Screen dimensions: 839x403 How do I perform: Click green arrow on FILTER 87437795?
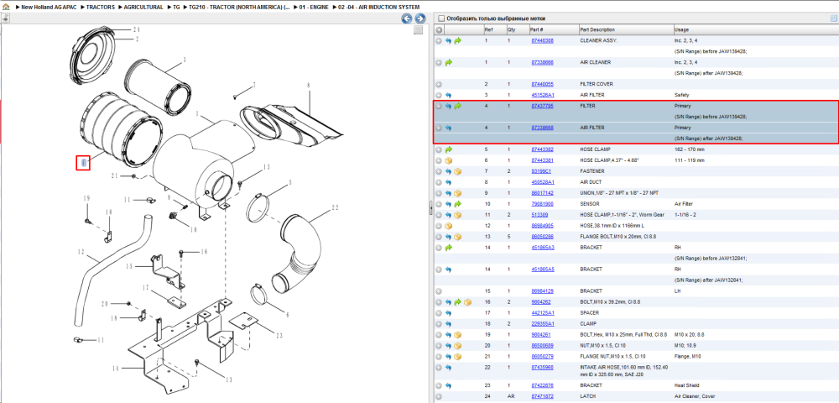[458, 106]
